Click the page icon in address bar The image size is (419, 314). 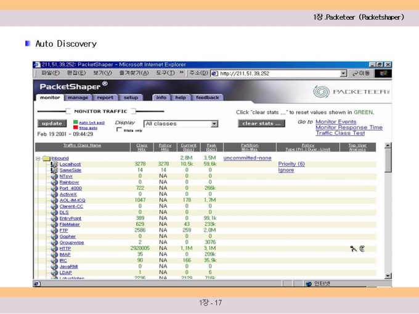(214, 73)
